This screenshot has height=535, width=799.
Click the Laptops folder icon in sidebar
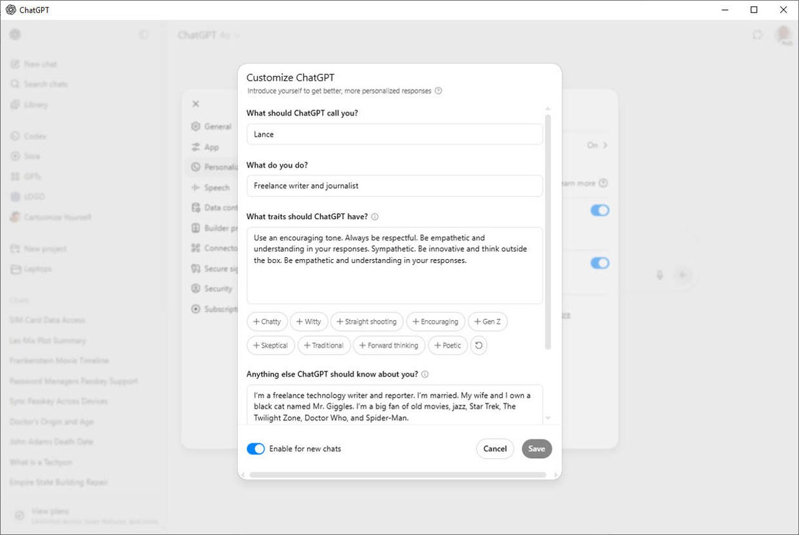pyautogui.click(x=15, y=269)
